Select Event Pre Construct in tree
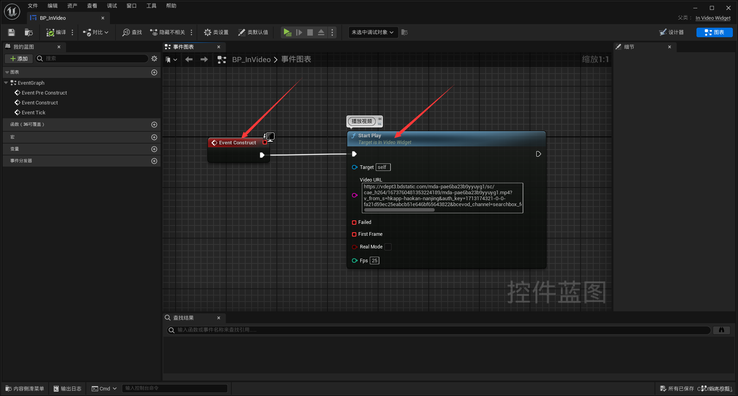This screenshot has height=396, width=738. click(44, 93)
